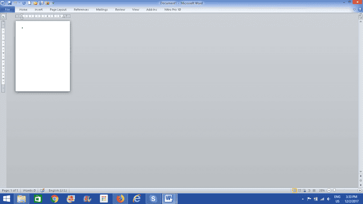Toggle the ruler with the View Ruler button

[x=360, y=17]
